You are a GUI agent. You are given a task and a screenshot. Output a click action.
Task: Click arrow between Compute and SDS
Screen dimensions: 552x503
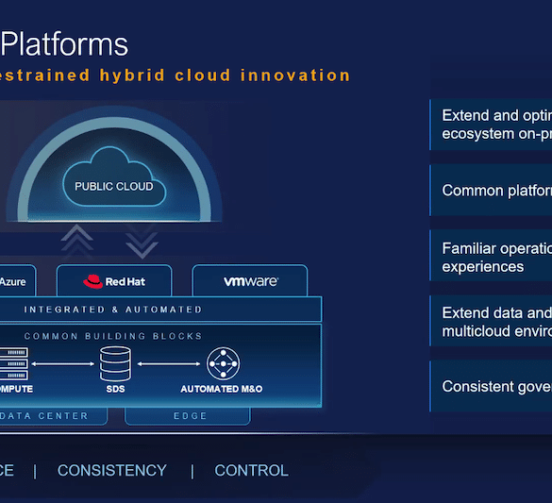point(62,364)
